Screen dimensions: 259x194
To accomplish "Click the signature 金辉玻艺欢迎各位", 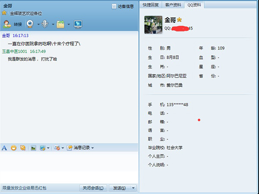I will (26, 13).
